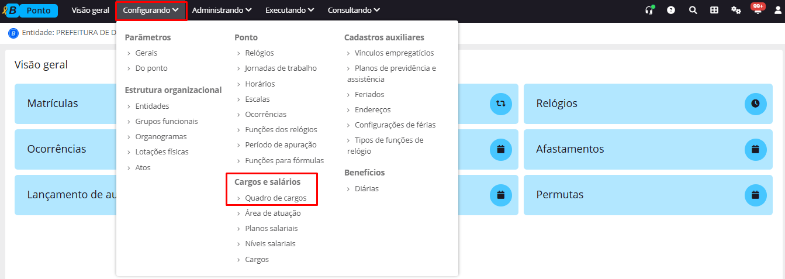The image size is (785, 279).
Task: Open Feriados under Cadastros auxiliares
Action: [369, 94]
